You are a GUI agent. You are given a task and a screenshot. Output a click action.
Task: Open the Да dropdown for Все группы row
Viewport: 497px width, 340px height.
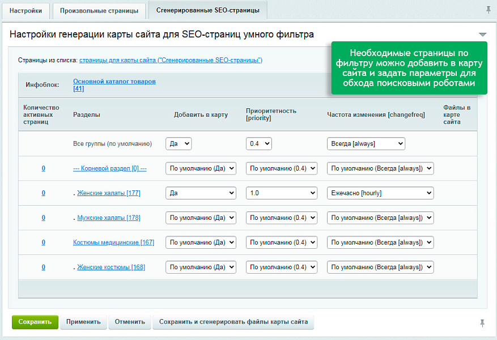click(178, 143)
